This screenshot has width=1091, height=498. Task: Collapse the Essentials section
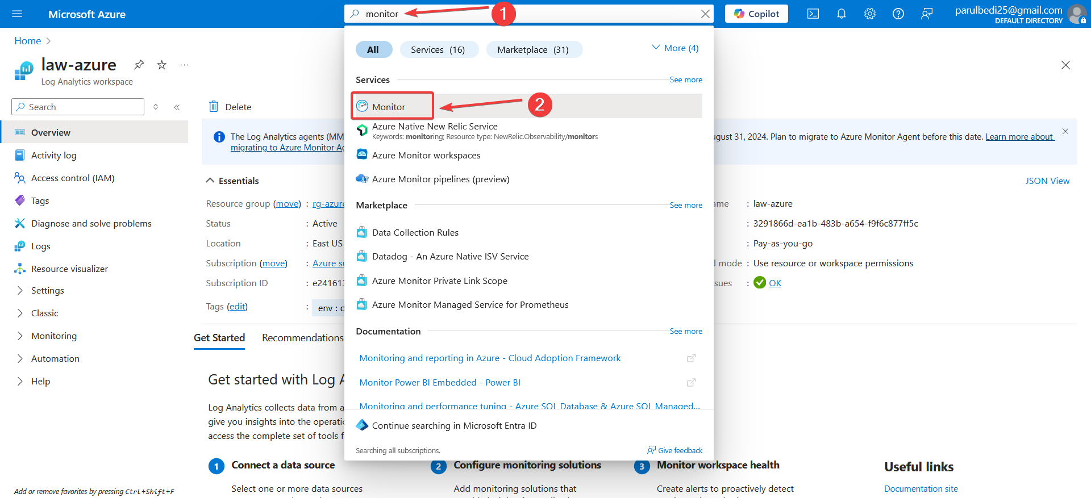pyautogui.click(x=232, y=181)
